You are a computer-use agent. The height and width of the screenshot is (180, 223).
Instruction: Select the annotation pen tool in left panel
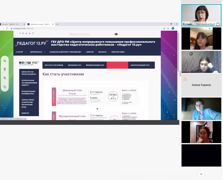pyautogui.click(x=5, y=61)
